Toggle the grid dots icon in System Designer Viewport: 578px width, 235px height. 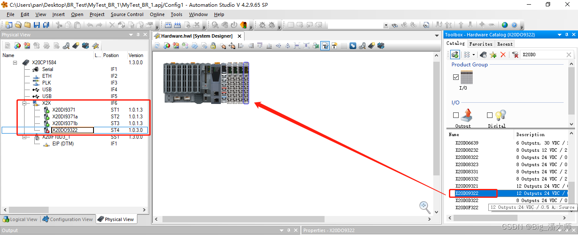click(344, 46)
